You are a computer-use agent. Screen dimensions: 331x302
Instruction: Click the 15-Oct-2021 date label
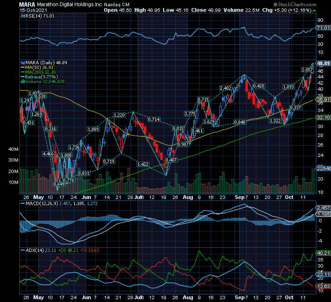point(33,10)
